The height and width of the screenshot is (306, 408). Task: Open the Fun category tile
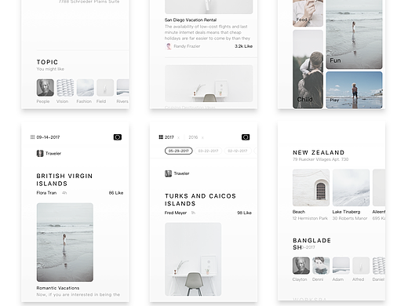pyautogui.click(x=354, y=35)
